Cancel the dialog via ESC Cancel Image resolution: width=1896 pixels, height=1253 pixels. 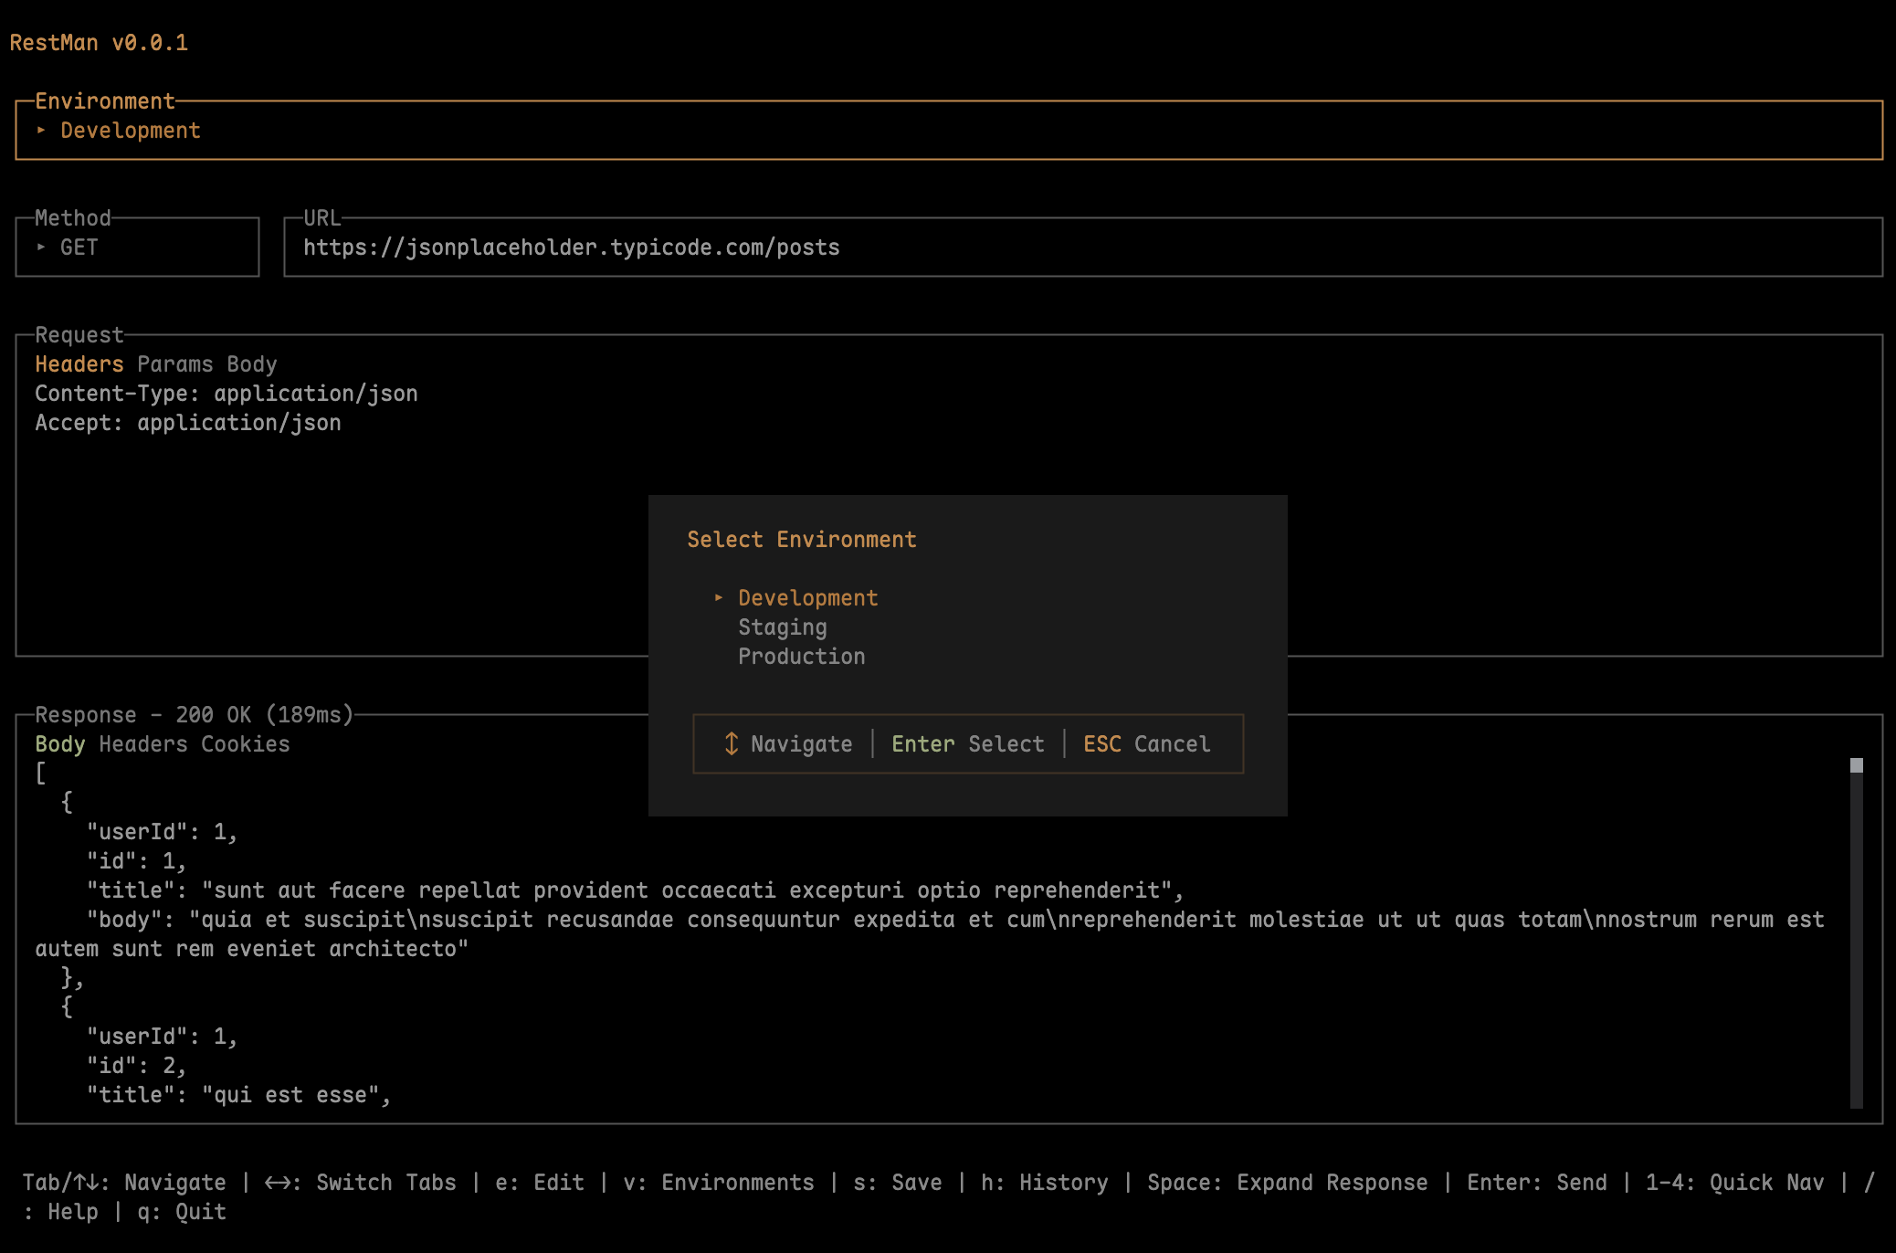pyautogui.click(x=1146, y=743)
